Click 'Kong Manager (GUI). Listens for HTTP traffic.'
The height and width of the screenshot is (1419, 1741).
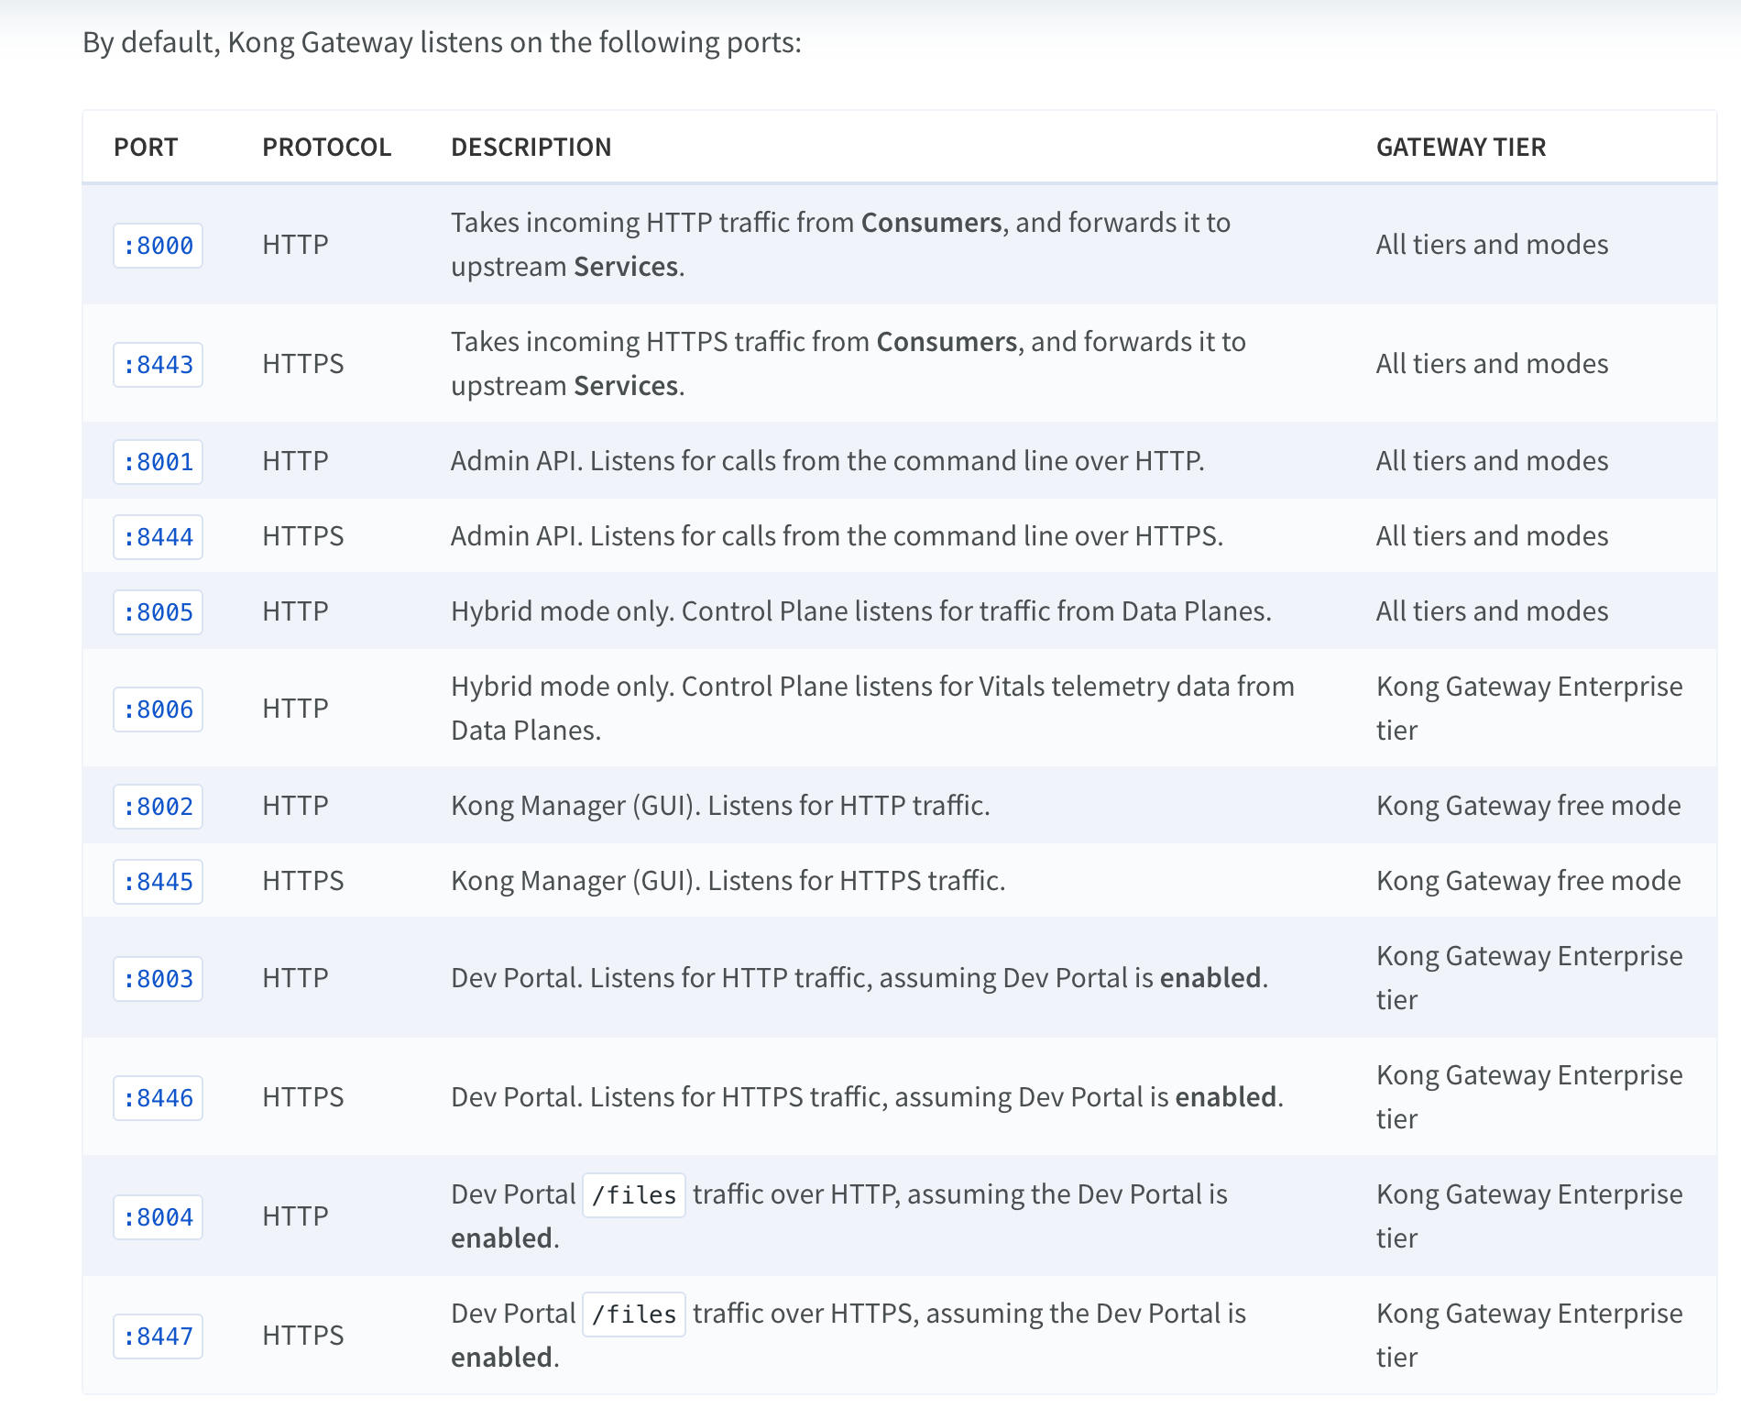coord(720,806)
